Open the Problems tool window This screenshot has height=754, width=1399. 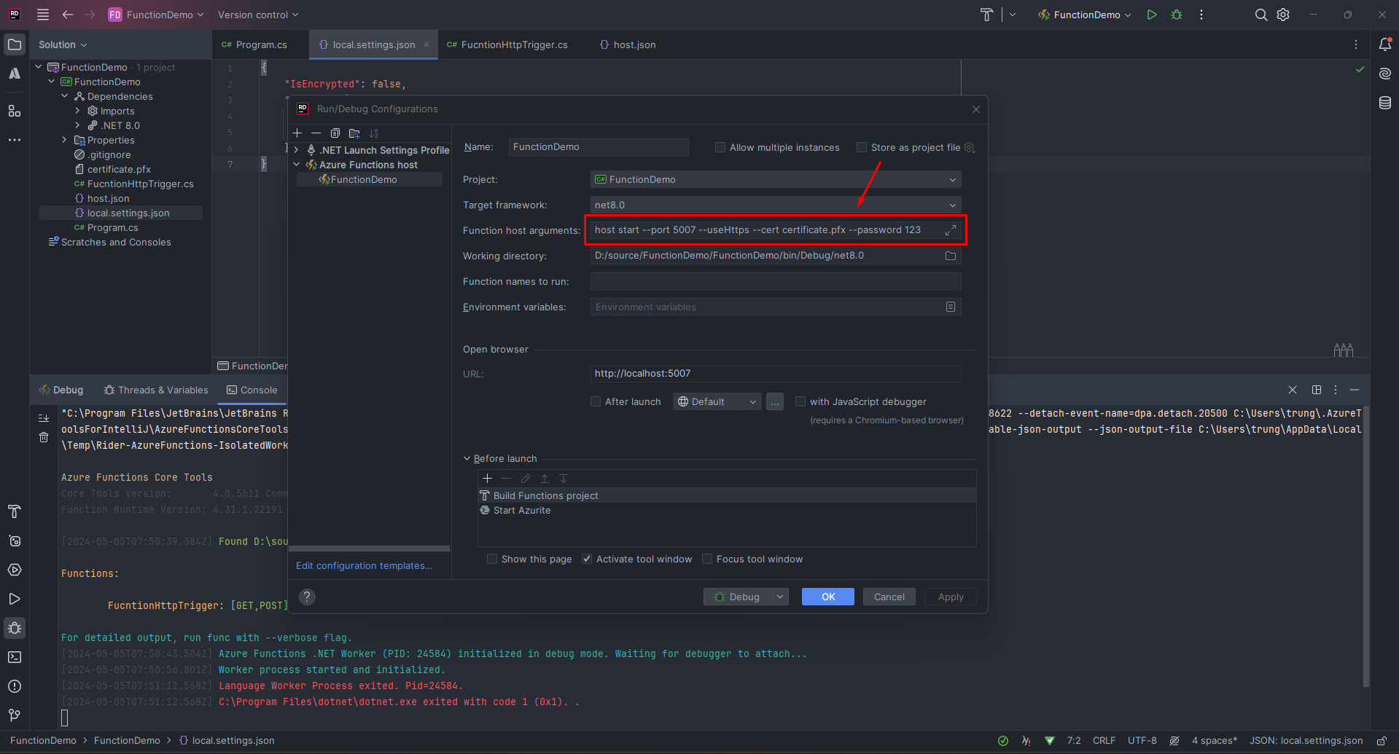pyautogui.click(x=15, y=686)
